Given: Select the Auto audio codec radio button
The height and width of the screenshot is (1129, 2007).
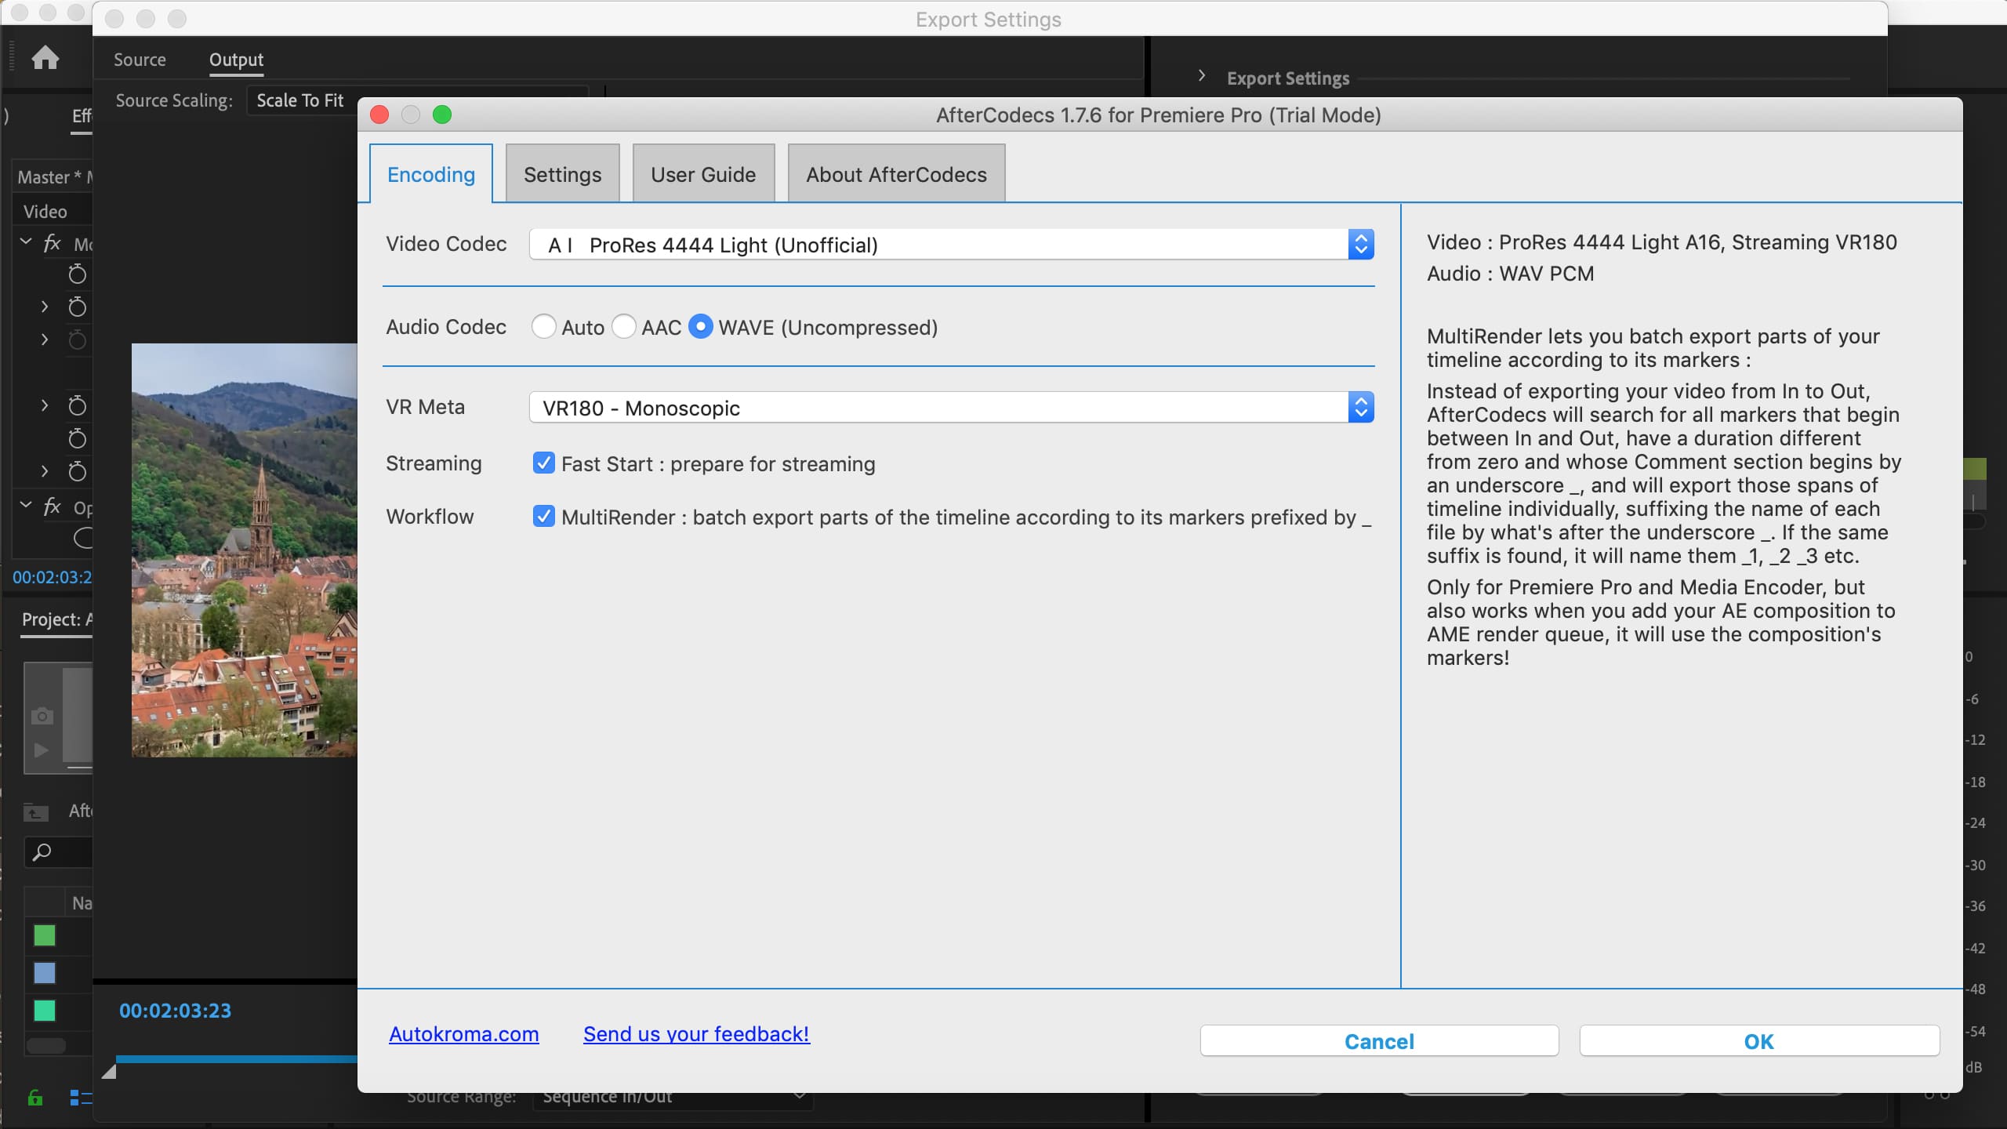Looking at the screenshot, I should coord(543,327).
